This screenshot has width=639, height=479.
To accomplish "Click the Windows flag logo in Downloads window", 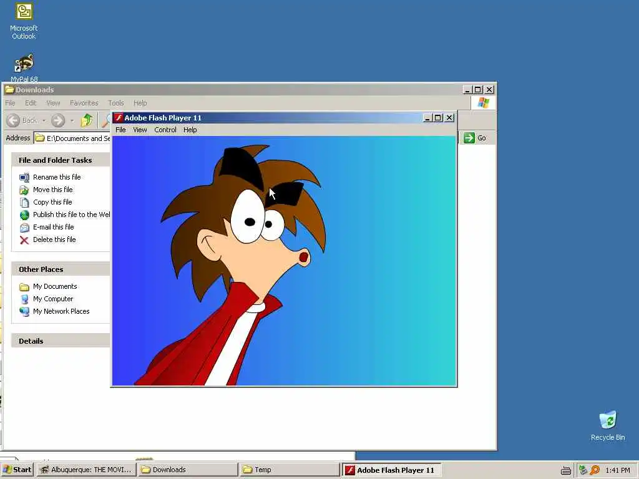I will pyautogui.click(x=484, y=103).
